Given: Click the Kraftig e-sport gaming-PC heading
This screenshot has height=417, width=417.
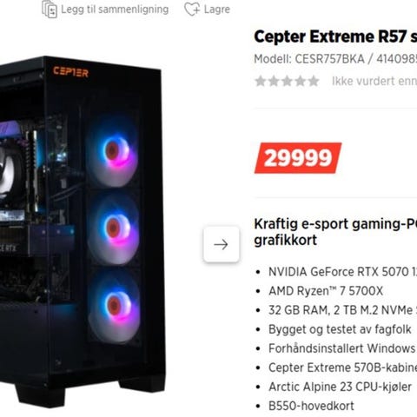Looking at the screenshot, I should point(335,232).
